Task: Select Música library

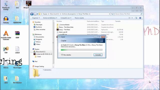Action: click(37, 42)
